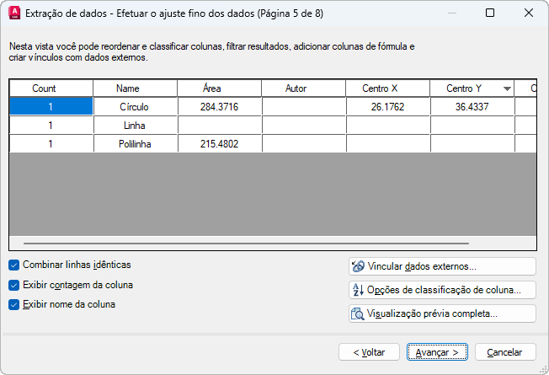The height and width of the screenshot is (375, 549).
Task: Click the column sort options A-Z icon
Action: [357, 290]
